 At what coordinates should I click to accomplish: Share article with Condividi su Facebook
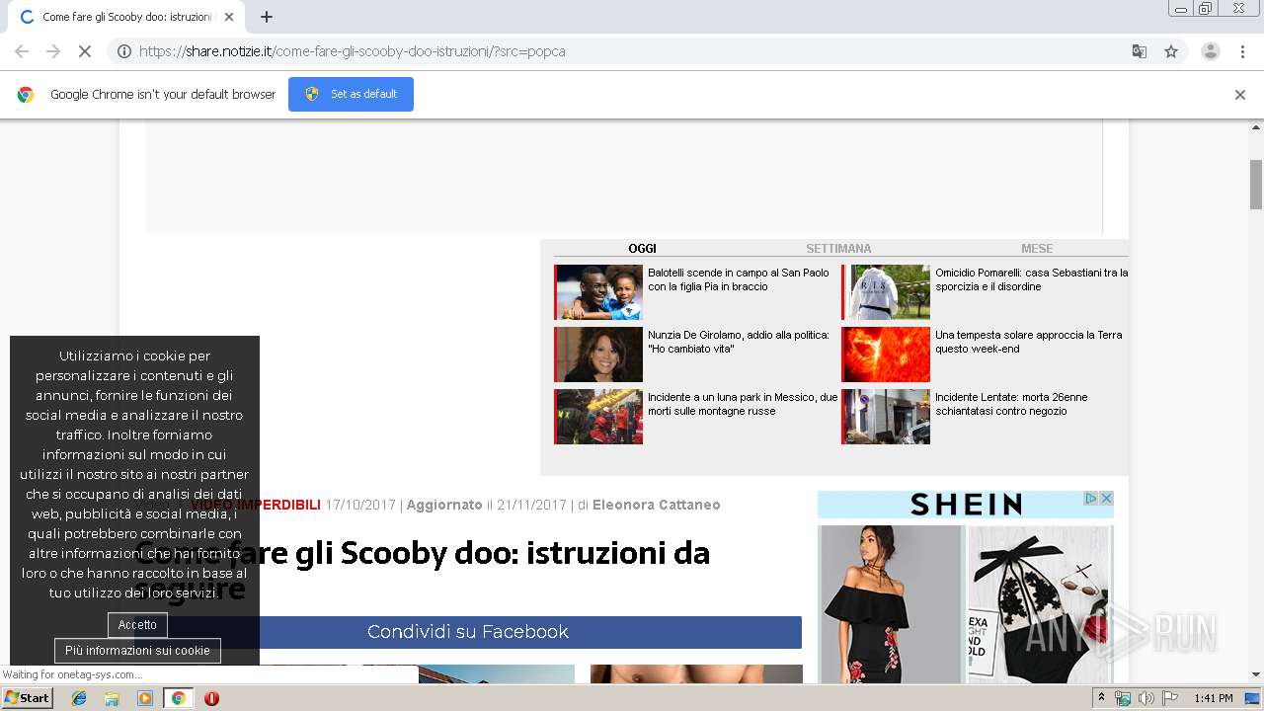tap(468, 632)
